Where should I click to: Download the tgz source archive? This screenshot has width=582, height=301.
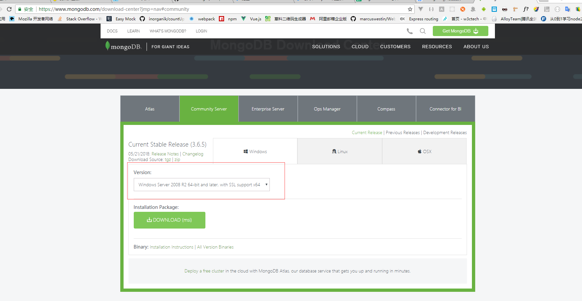pos(168,159)
